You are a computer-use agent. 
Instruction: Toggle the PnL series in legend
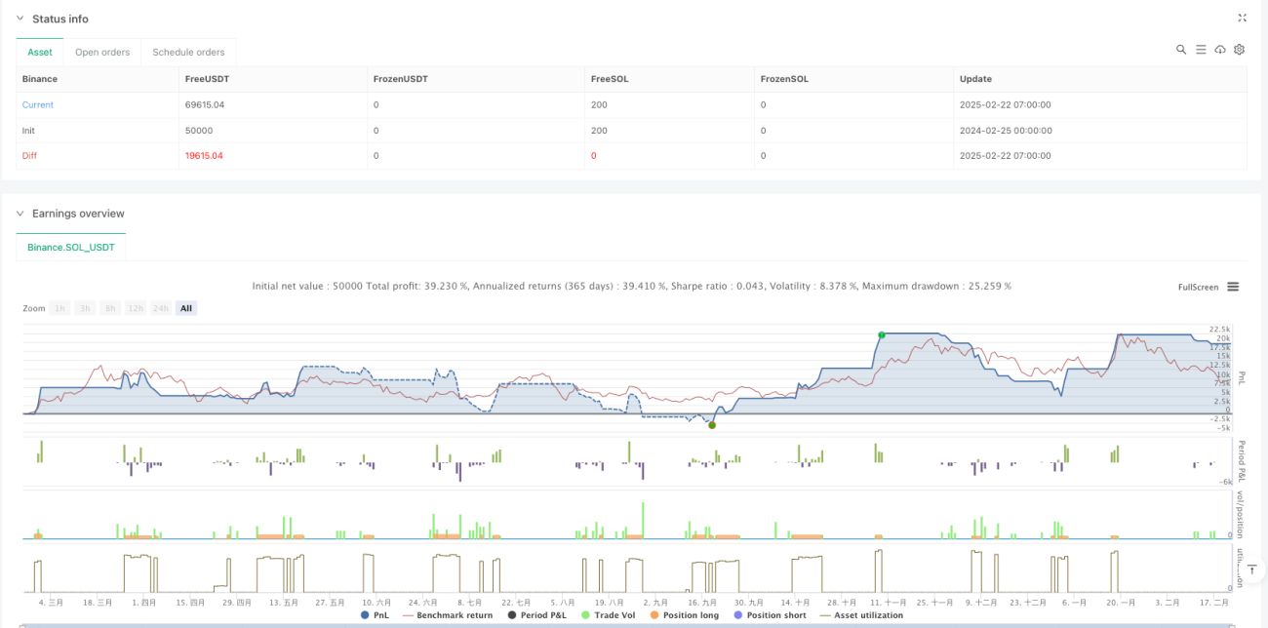(x=376, y=615)
